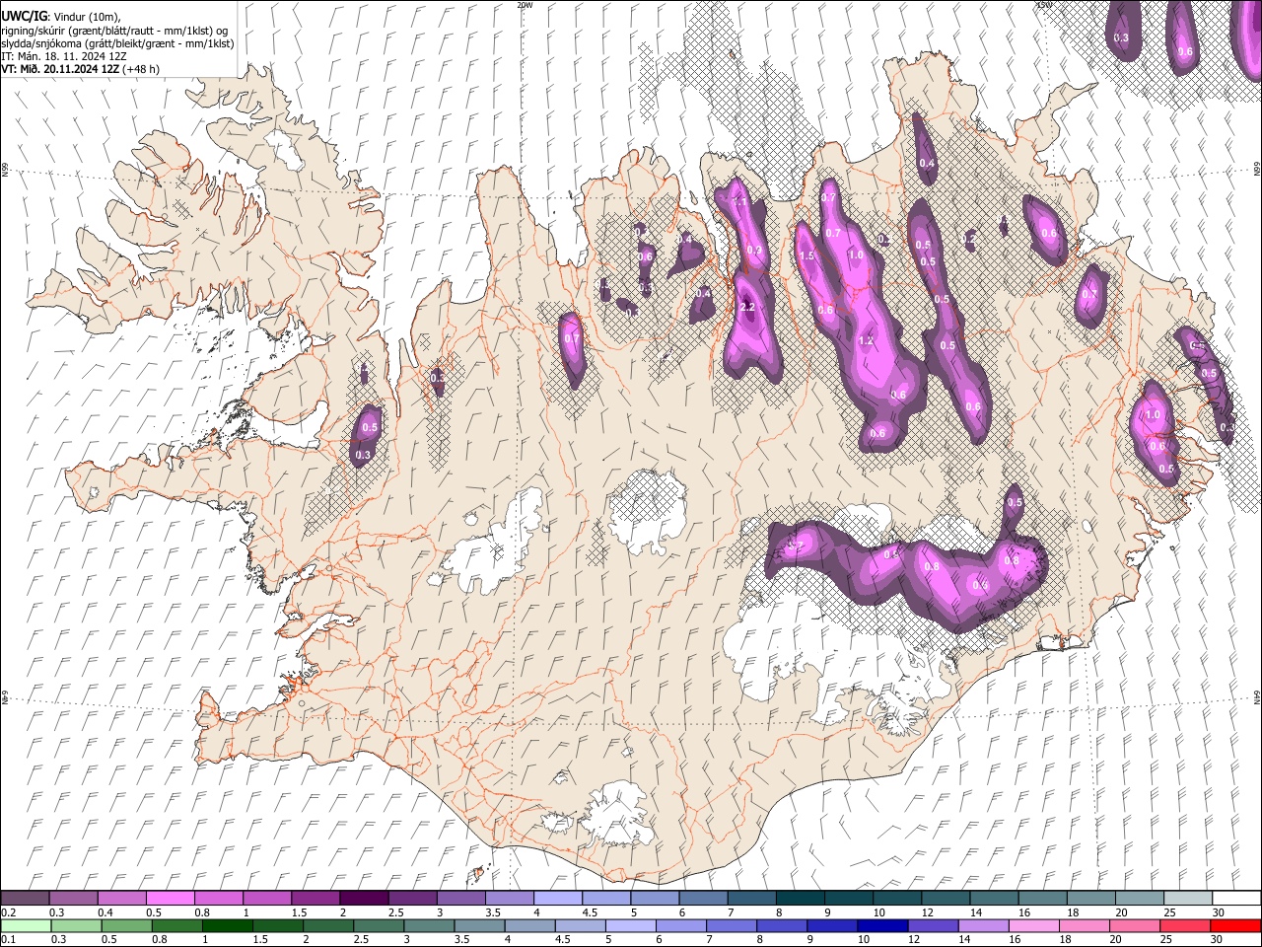Pick the white swatch above the upper 30 label
Screen dimensions: 1262x947
pos(1236,899)
